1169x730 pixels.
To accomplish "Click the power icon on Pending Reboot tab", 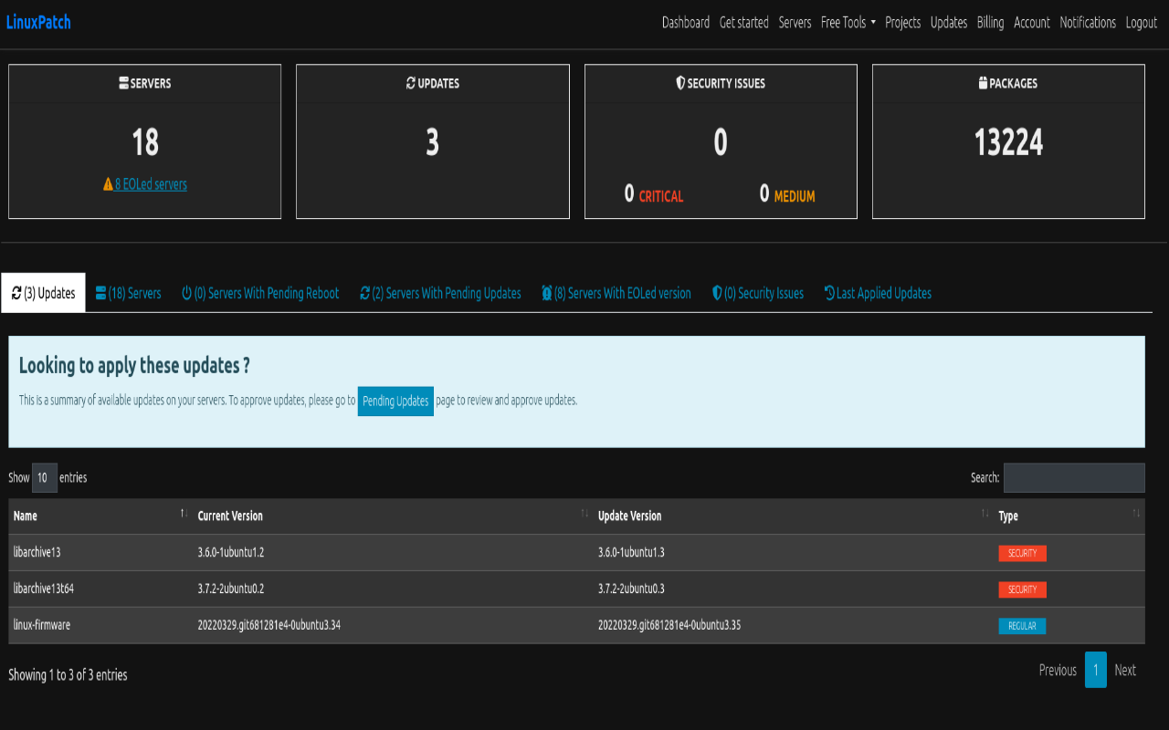I will point(186,293).
